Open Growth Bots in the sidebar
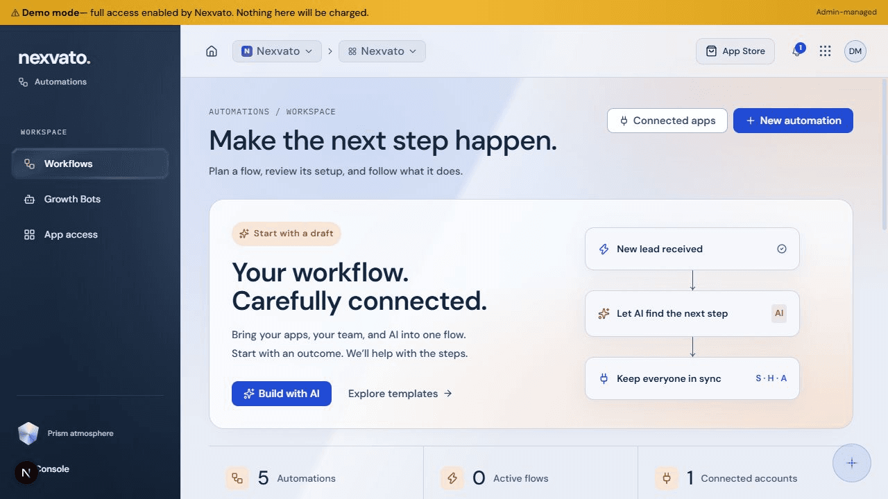 (x=90, y=199)
